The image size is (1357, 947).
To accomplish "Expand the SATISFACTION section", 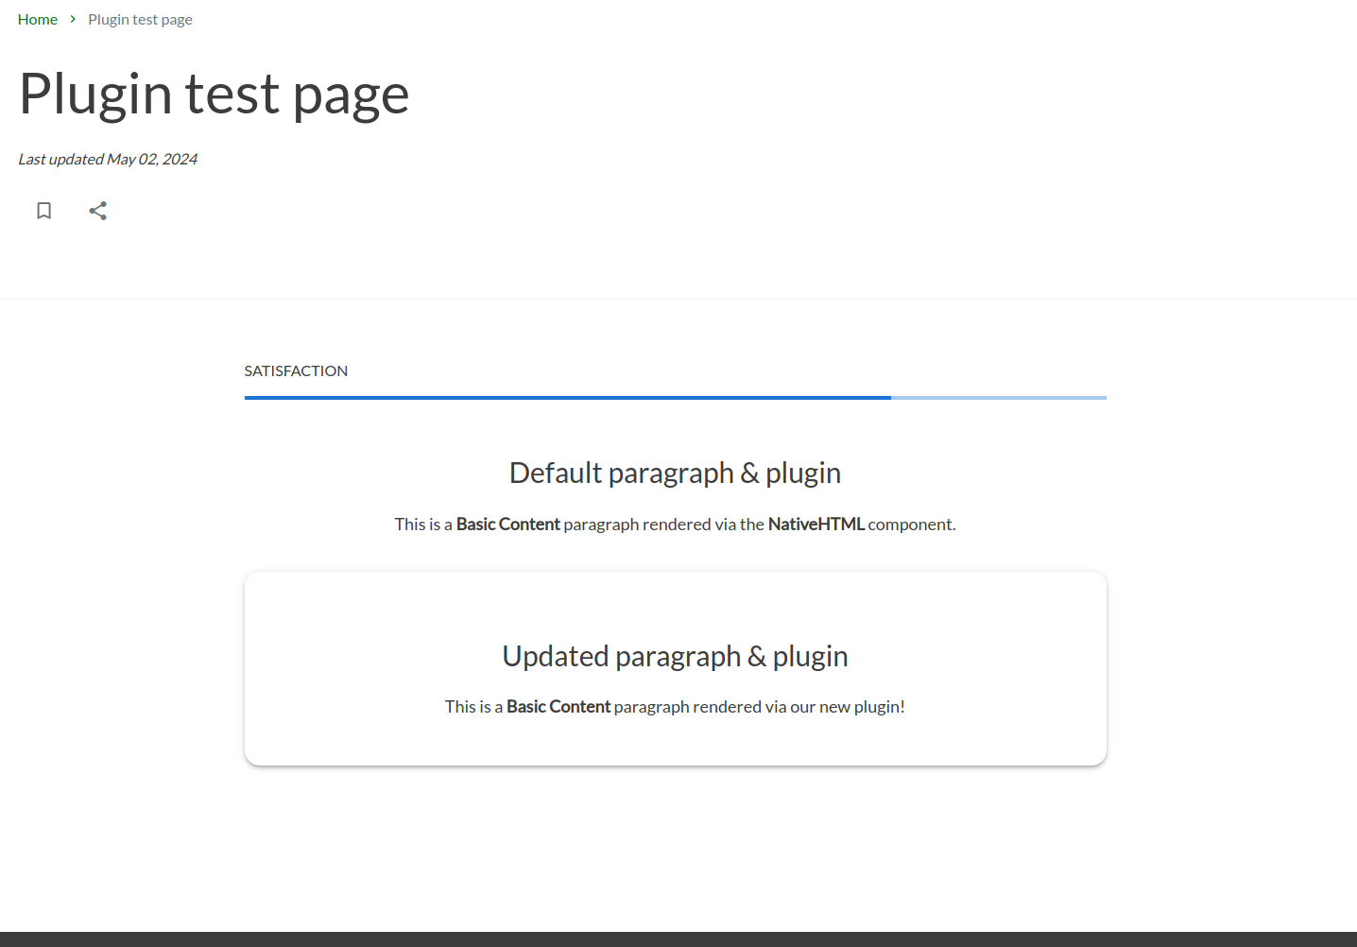I will click(296, 370).
